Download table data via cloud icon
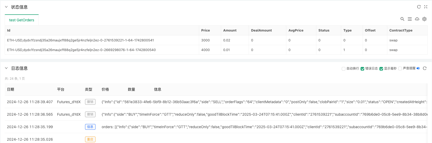 (x=417, y=19)
